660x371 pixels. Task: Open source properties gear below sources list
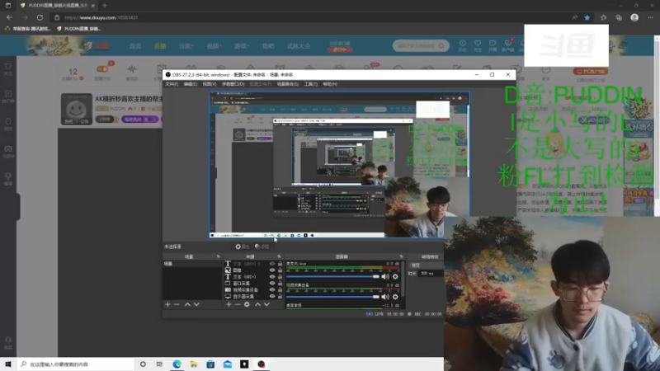pyautogui.click(x=247, y=304)
